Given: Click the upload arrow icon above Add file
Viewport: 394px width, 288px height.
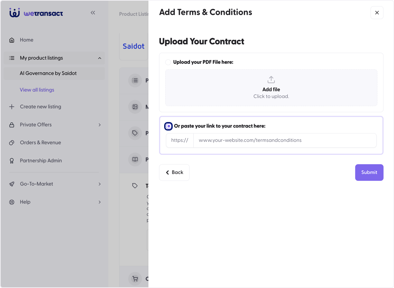Looking at the screenshot, I should [271, 80].
